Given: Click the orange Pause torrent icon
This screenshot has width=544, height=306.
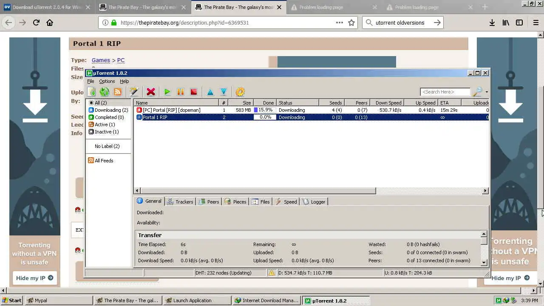Looking at the screenshot, I should point(181,92).
